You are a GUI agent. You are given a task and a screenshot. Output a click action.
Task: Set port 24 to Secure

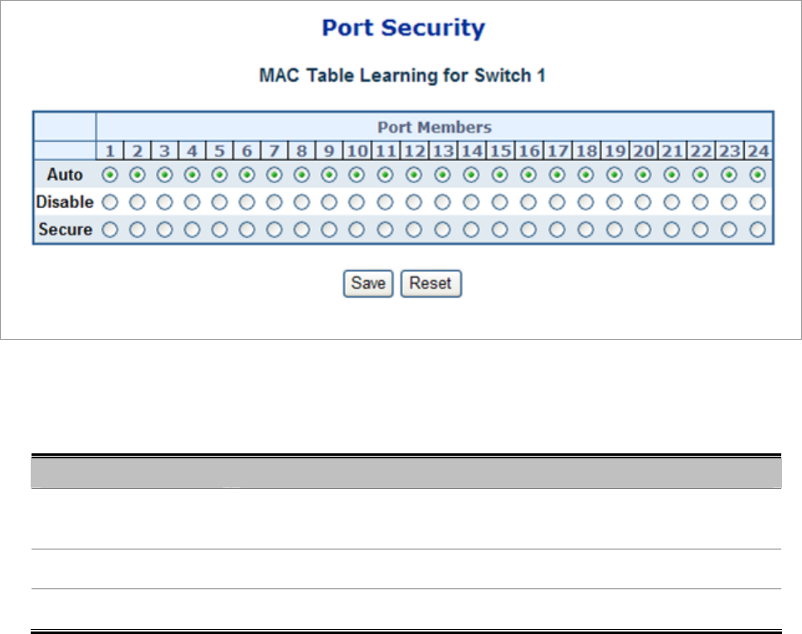point(756,230)
